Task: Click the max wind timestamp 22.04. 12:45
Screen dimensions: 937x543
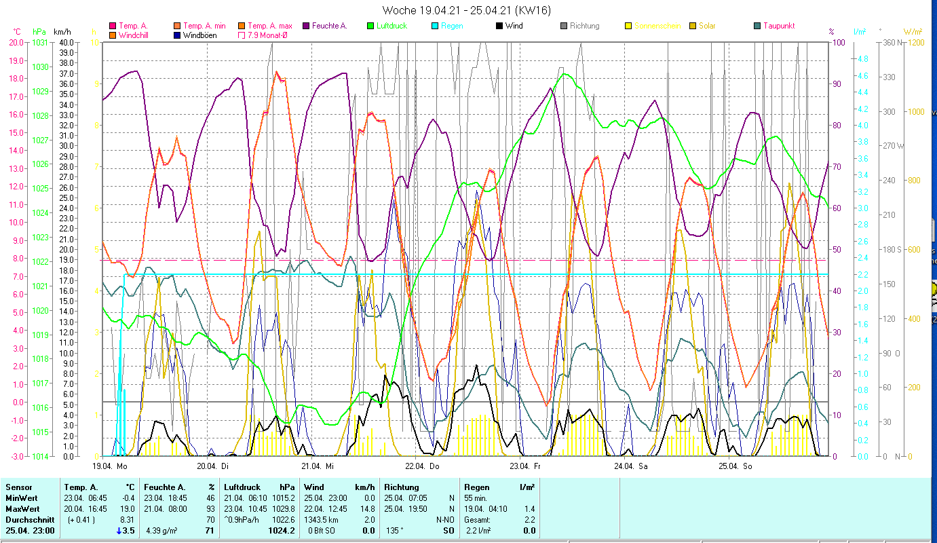Action: tap(326, 509)
